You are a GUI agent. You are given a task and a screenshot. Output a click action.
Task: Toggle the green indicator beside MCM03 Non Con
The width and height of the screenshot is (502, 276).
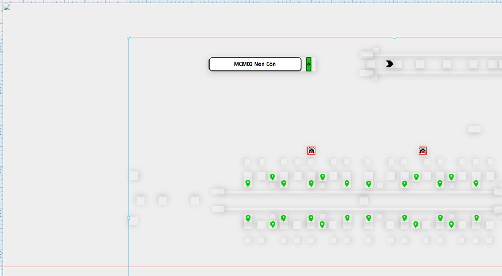coord(308,64)
